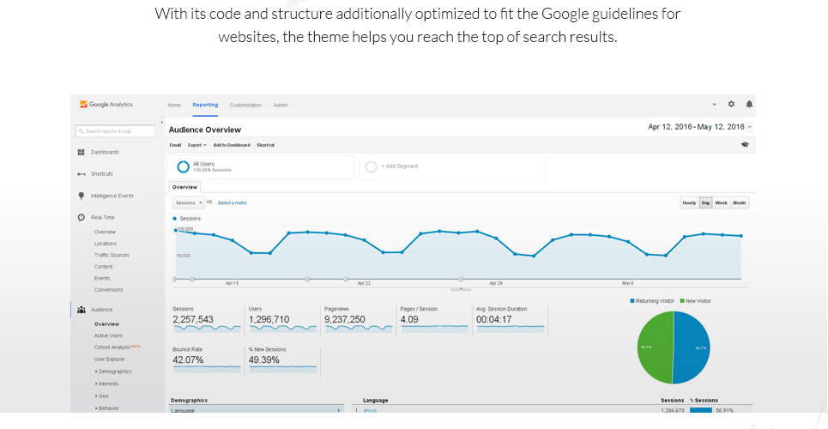Open the settings gear icon
Viewport: 828px width, 429px height.
[x=731, y=104]
